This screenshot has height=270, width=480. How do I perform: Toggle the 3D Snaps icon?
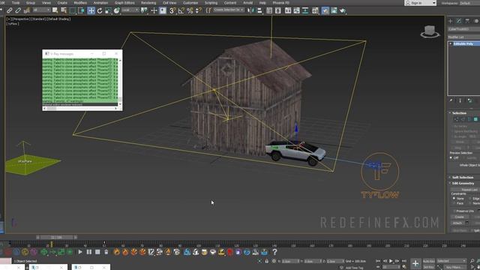tap(172, 10)
